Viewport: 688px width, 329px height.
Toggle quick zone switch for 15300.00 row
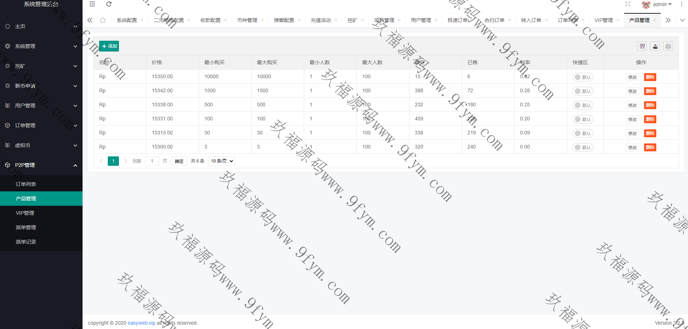click(x=582, y=147)
